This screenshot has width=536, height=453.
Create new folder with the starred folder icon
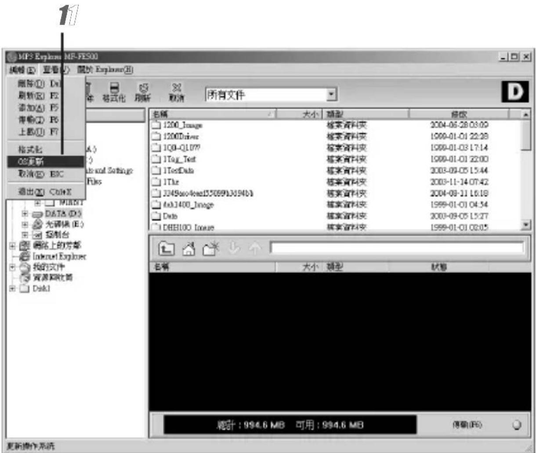click(210, 248)
